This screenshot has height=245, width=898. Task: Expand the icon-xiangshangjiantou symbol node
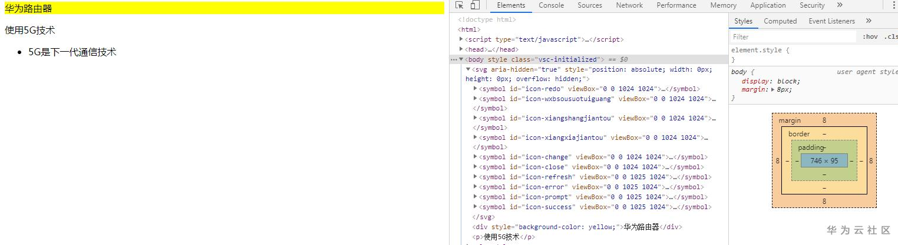tap(476, 118)
